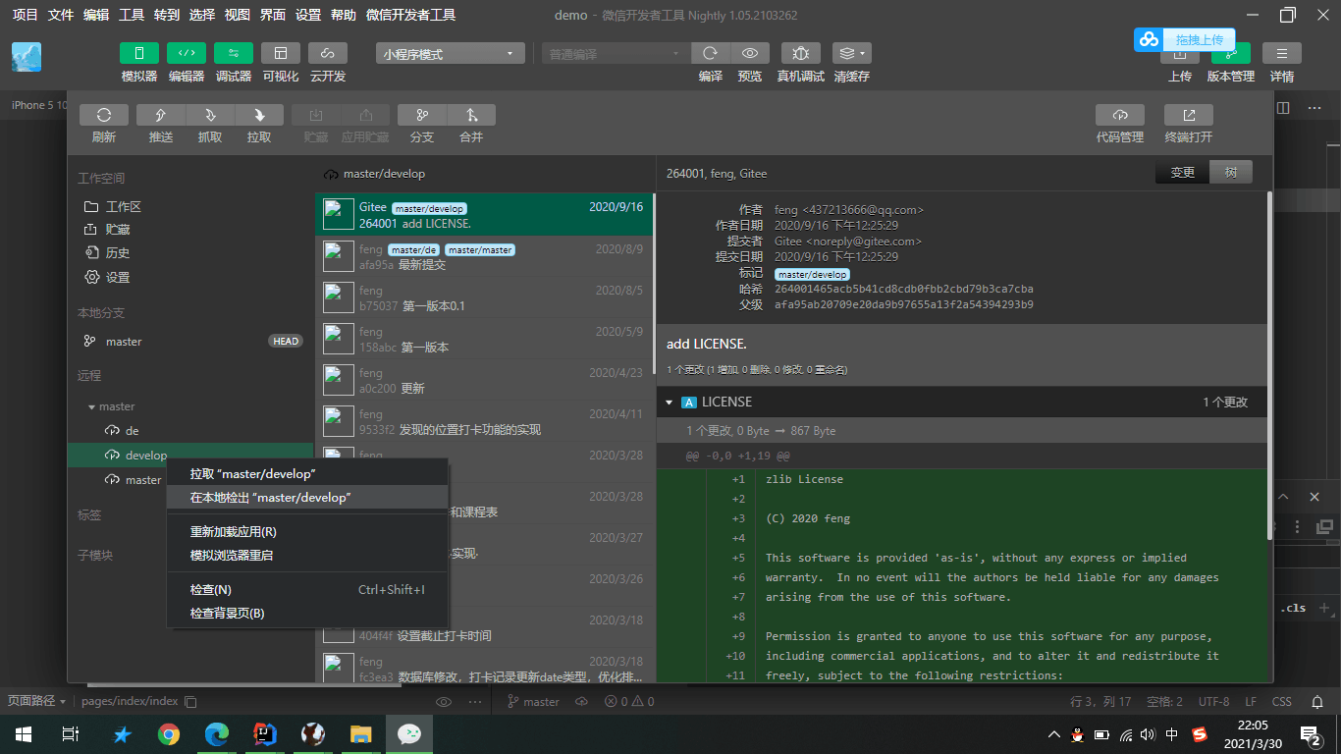Image resolution: width=1341 pixels, height=754 pixels.
Task: Open the mini program mode dropdown
Action: 452,54
